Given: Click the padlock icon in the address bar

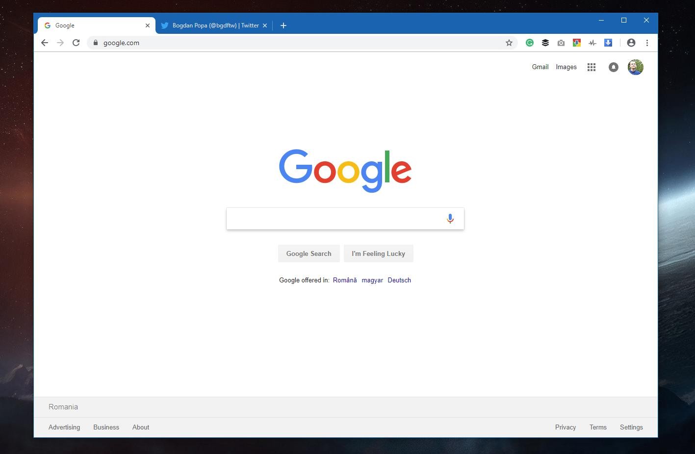Looking at the screenshot, I should [x=96, y=43].
